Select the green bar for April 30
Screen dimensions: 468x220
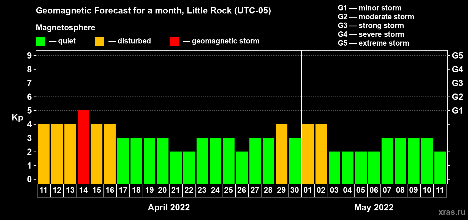[295, 161]
